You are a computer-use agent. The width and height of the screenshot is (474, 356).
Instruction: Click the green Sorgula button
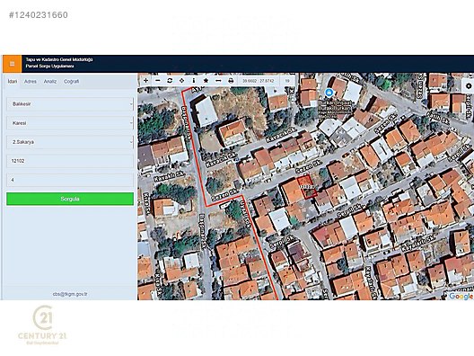point(70,199)
